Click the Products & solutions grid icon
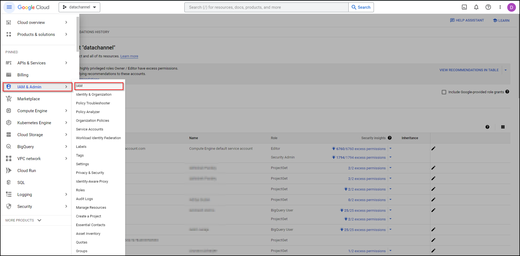This screenshot has height=256, width=520. pos(9,34)
